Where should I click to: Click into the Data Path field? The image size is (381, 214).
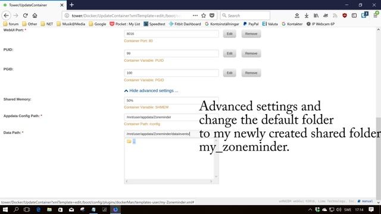(x=171, y=134)
